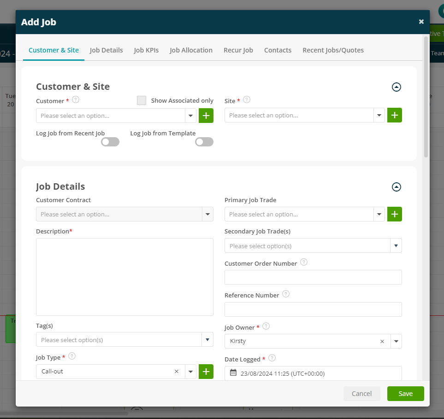Cancel adding the job
Screen dimensions: 444x419
(361, 394)
